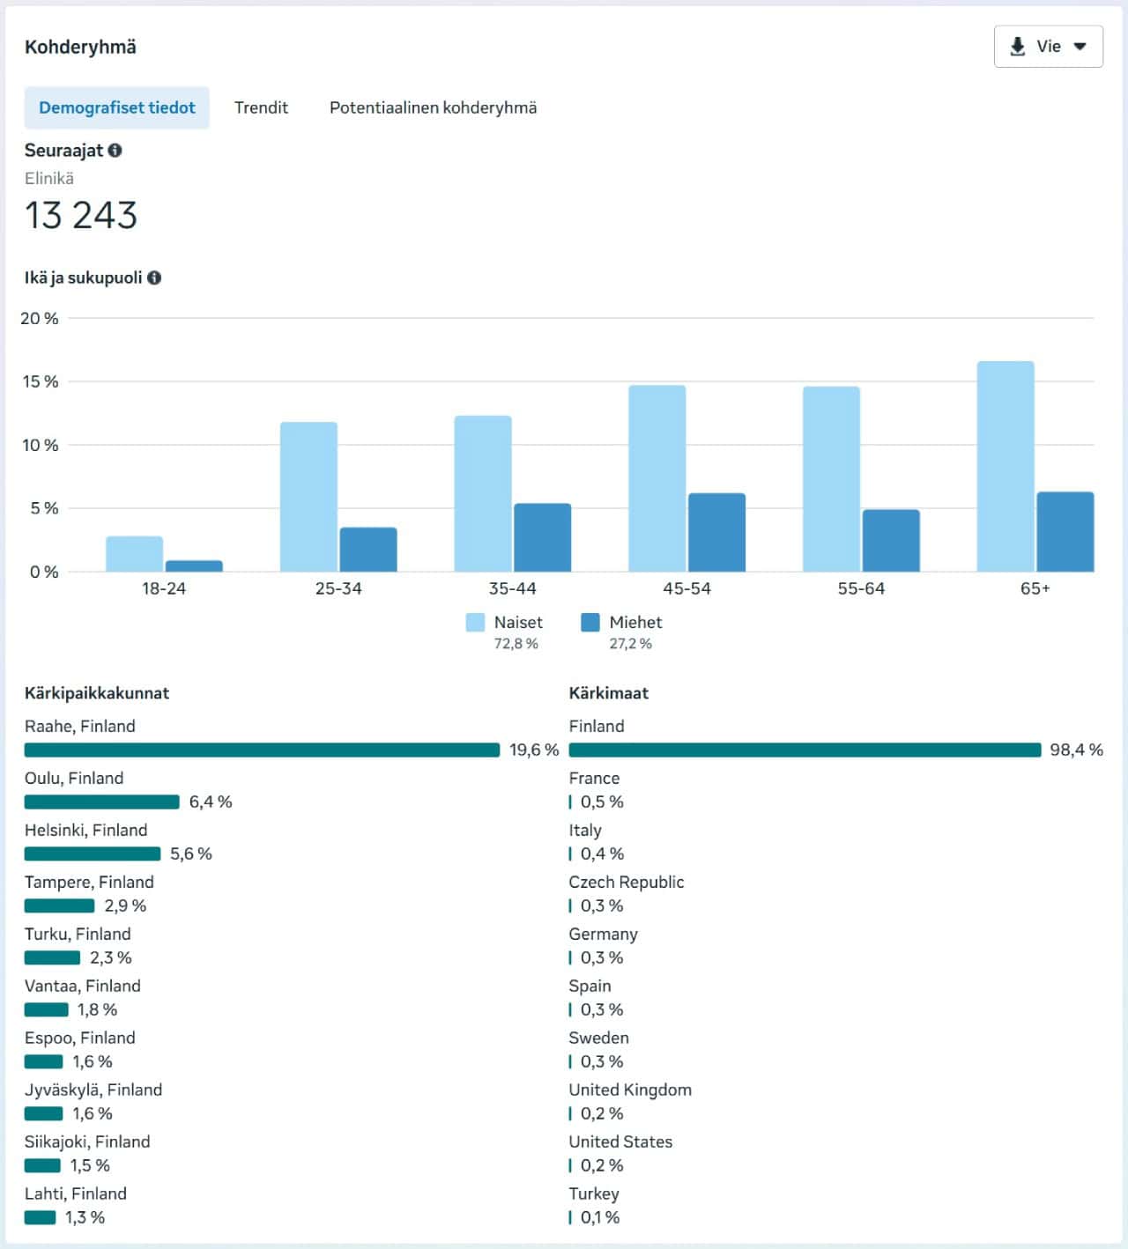Click the Raahe, Finland progress bar
The width and height of the screenshot is (1128, 1249).
(262, 750)
